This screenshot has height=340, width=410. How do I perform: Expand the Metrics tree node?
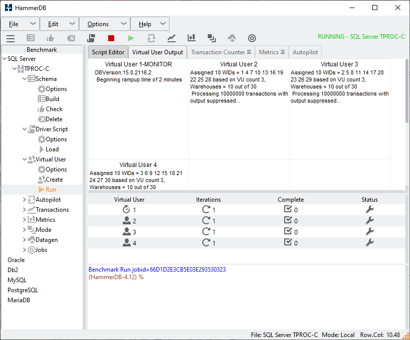[24, 220]
